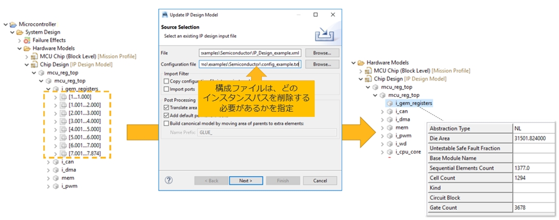Collapse the System Design node
Viewport: 559px width, 220px height.
tap(12, 32)
